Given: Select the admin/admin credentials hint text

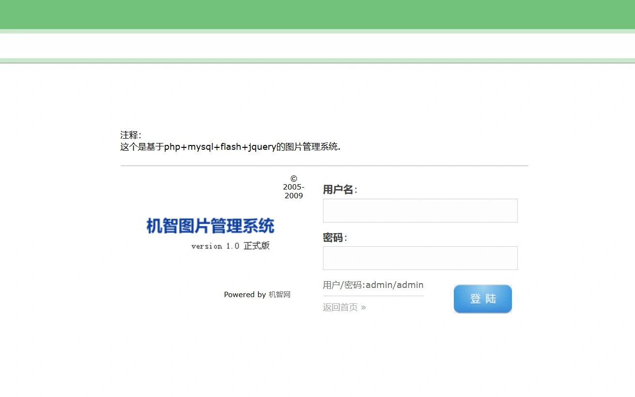Looking at the screenshot, I should click(373, 285).
